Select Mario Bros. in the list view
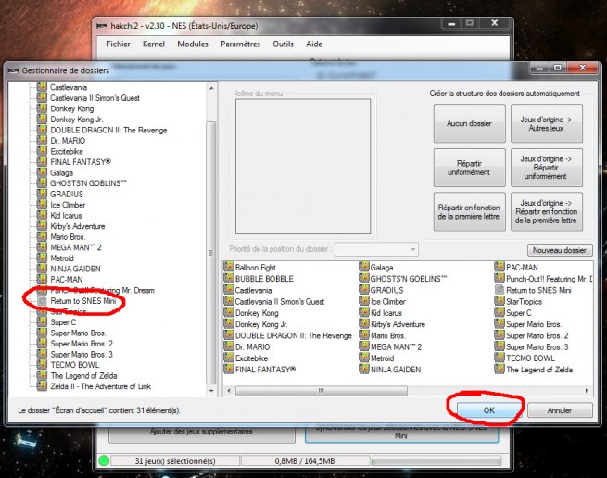This screenshot has width=607, height=478. (388, 335)
